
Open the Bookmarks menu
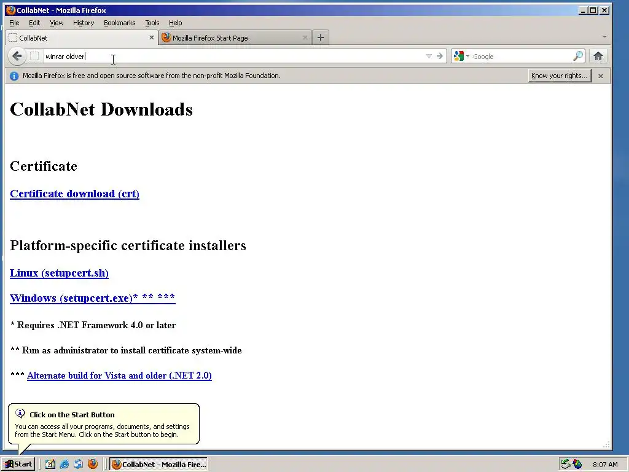click(x=120, y=23)
